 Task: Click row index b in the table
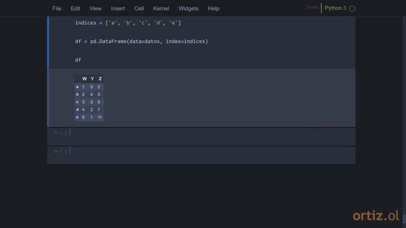[77, 94]
